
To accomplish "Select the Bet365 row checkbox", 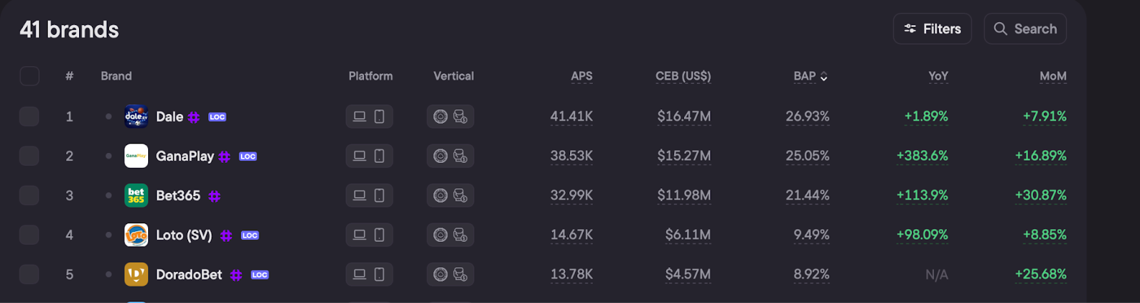I will [x=29, y=196].
